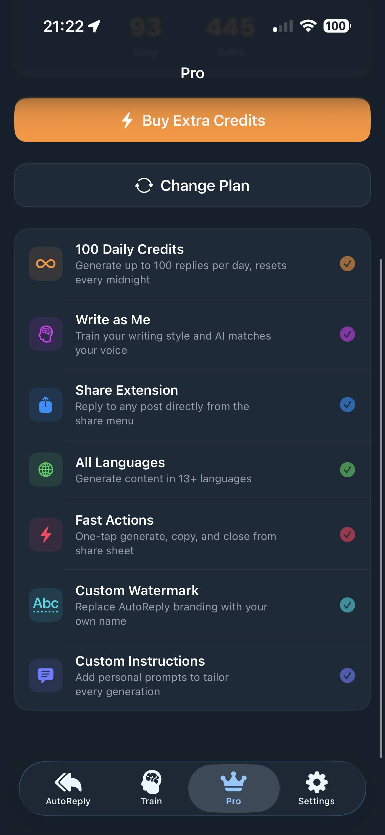Select the Abc icon for Custom Watermark

[45, 605]
